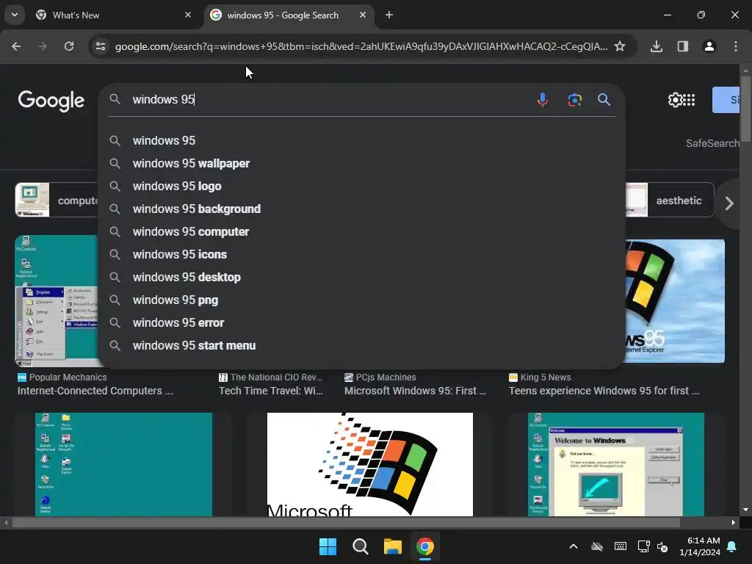Toggle the Chrome side panel
This screenshot has width=752, height=564.
[x=683, y=46]
